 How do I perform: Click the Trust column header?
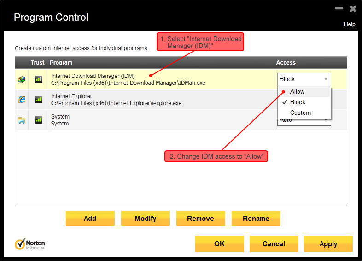[38, 63]
